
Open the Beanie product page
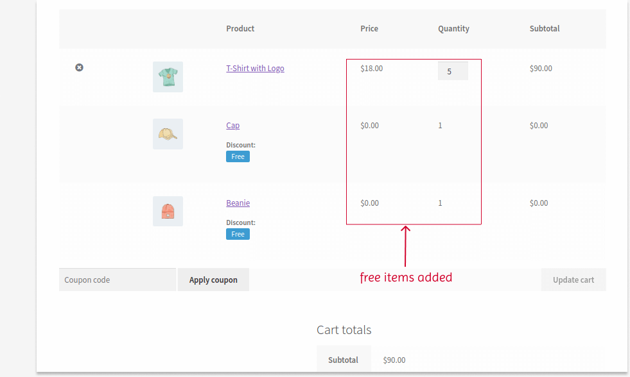coord(238,203)
